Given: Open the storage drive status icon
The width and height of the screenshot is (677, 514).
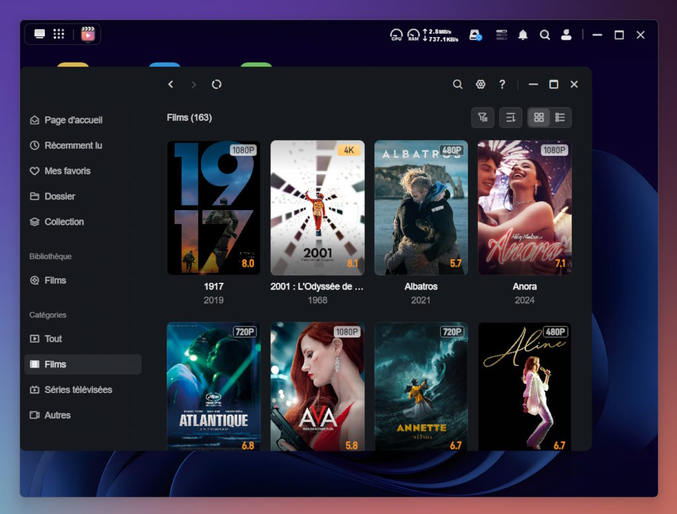Looking at the screenshot, I should (x=475, y=35).
